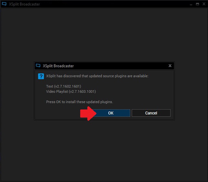Close the plugin update dialog with X
This screenshot has width=208, height=182.
pyautogui.click(x=170, y=66)
